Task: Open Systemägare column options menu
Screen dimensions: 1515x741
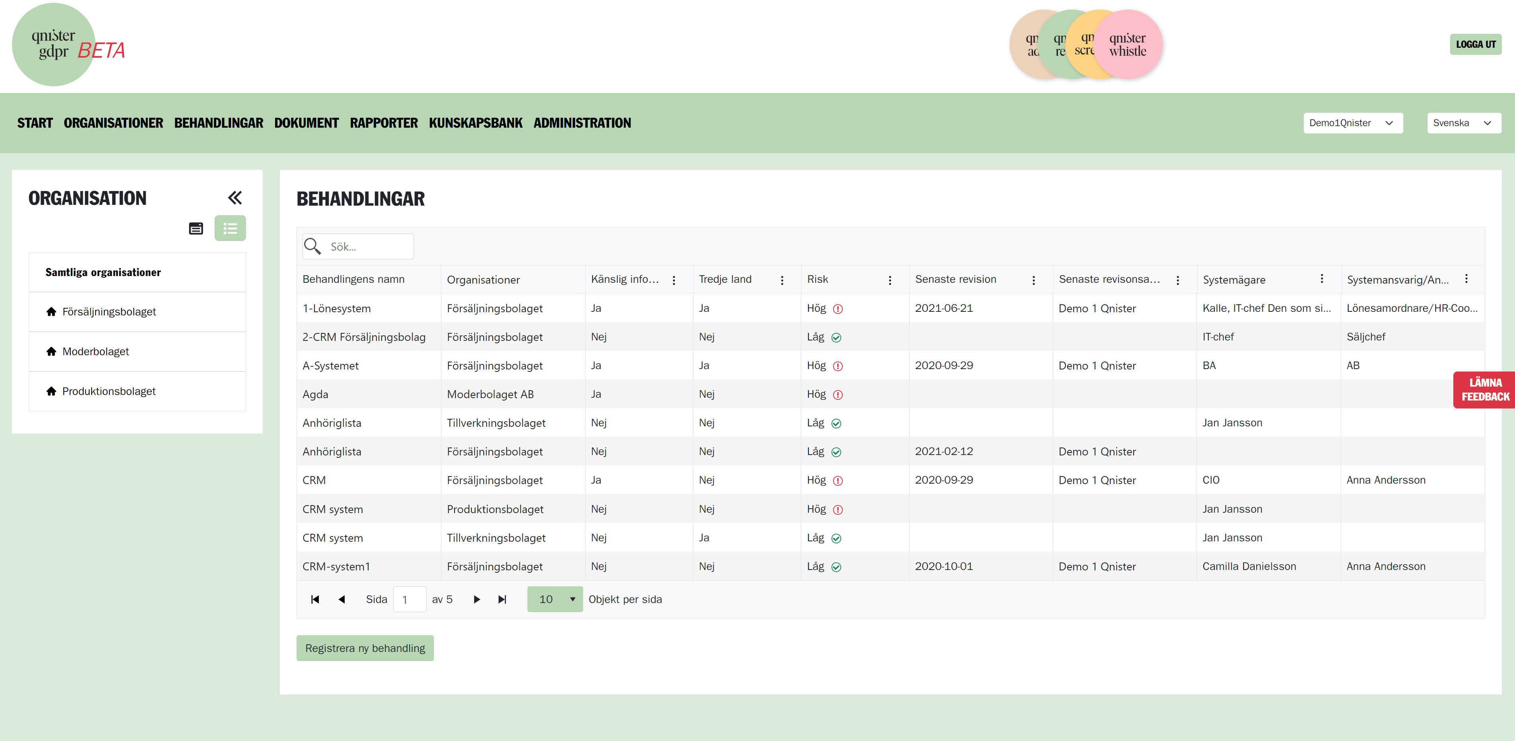Action: pyautogui.click(x=1322, y=278)
